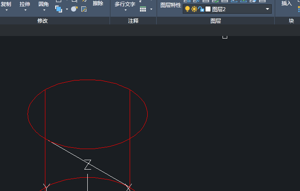
Task: Click the edit hatch pencil icon
Action: 84,9
